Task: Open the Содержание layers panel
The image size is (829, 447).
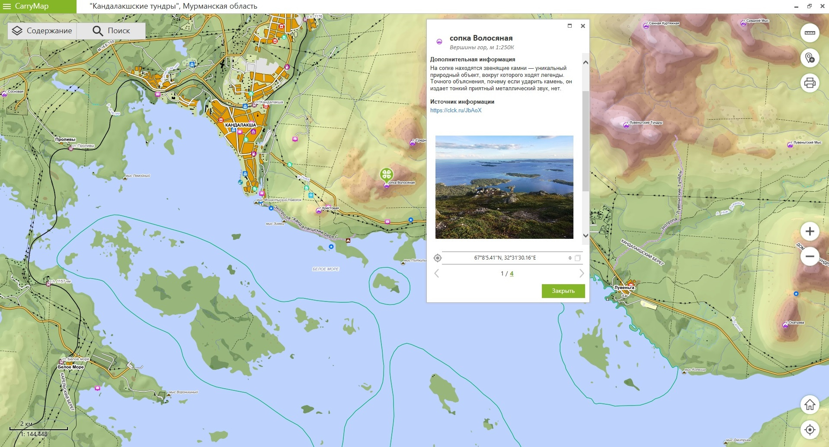Action: (x=42, y=31)
